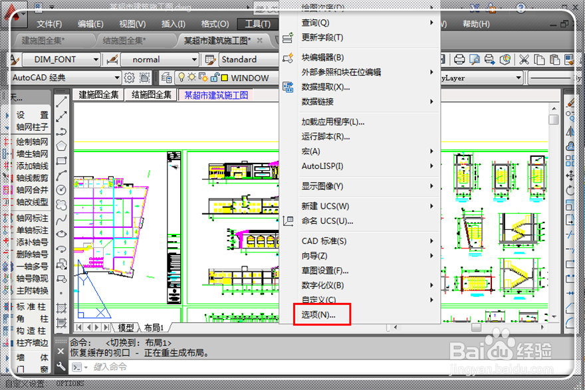Screen dimensions: 585x390
Task: Open workspace settings gear icon
Action: point(129,78)
